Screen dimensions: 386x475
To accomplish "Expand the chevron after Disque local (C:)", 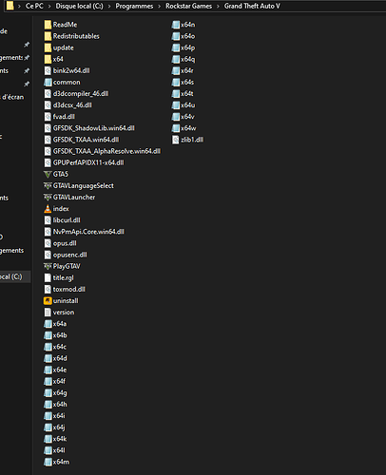I will pos(109,7).
